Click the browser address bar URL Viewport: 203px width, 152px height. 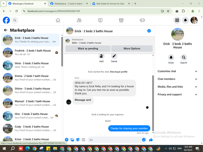54,11
